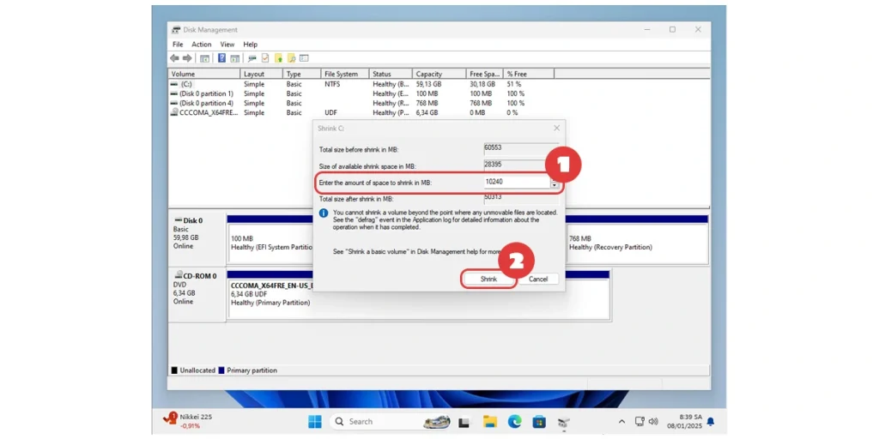Image resolution: width=879 pixels, height=439 pixels.
Task: Click the Show/Hide Console Tree toolbar icon
Action: click(204, 58)
